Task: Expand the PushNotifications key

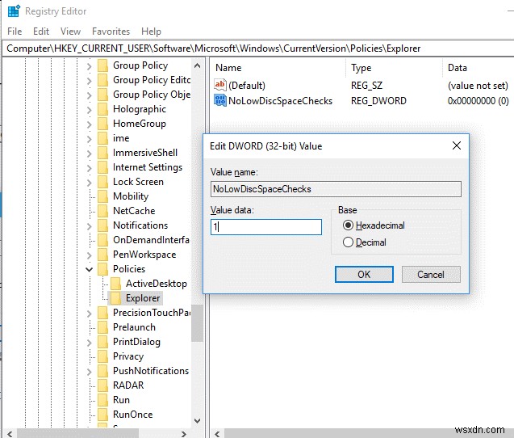Action: [89, 372]
